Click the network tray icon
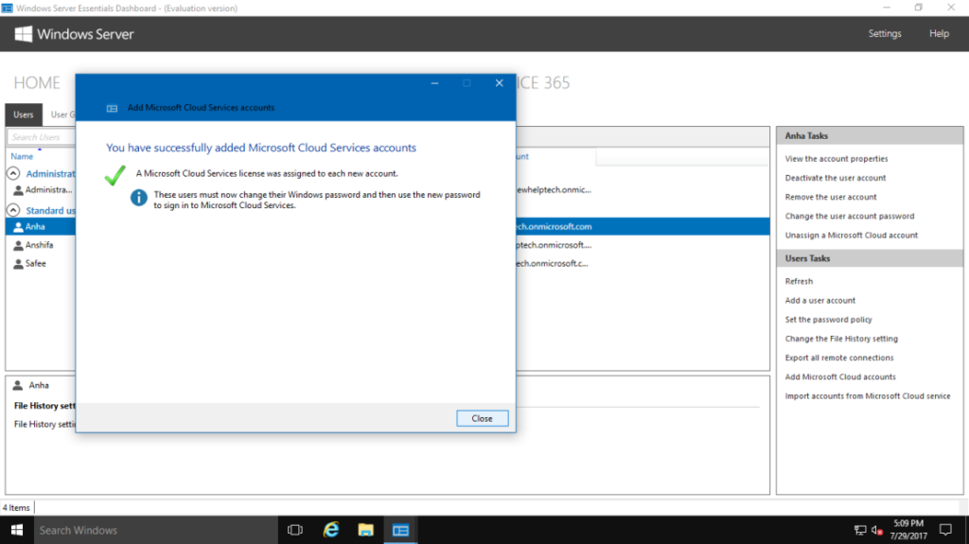 click(x=860, y=531)
